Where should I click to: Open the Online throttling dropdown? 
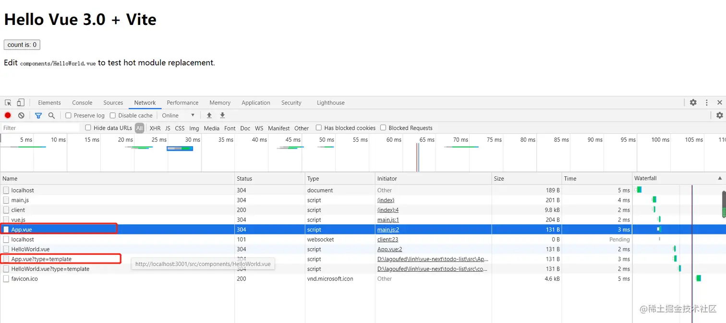[178, 115]
